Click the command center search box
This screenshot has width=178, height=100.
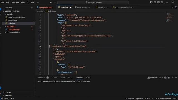(93, 2)
